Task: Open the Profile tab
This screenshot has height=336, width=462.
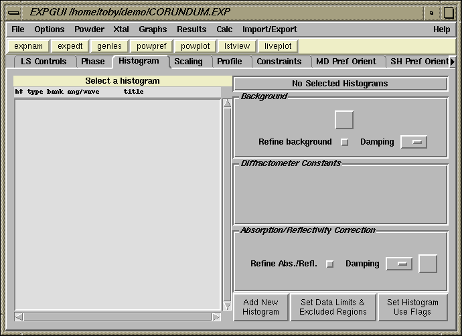Action: [x=230, y=62]
